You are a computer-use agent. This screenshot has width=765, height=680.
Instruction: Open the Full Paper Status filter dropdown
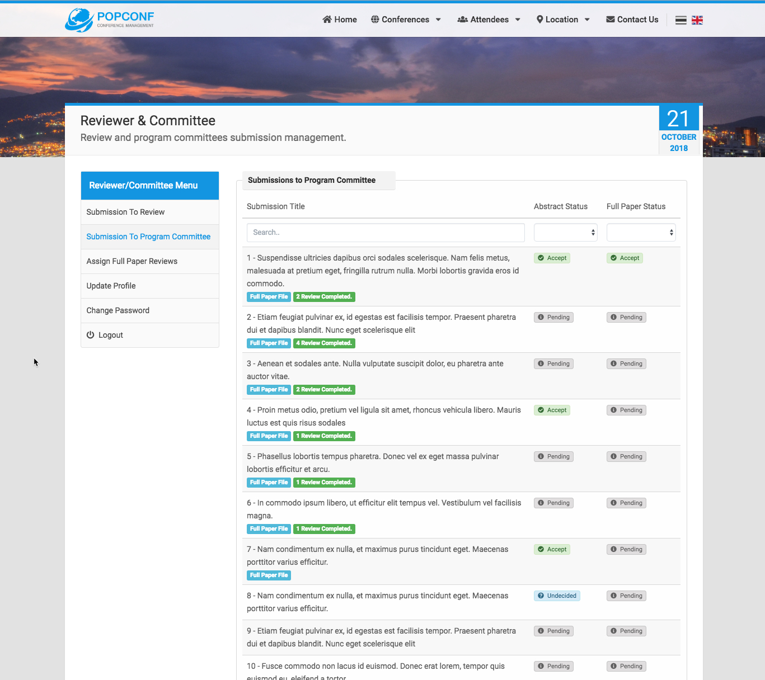[x=641, y=233]
